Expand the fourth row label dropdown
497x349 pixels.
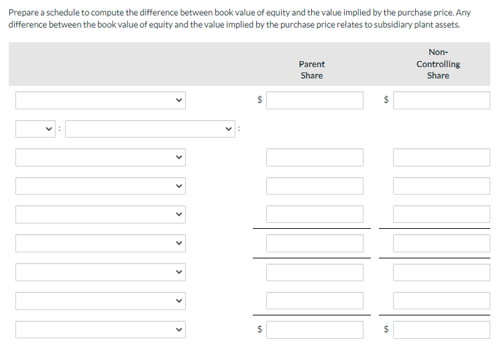101,186
